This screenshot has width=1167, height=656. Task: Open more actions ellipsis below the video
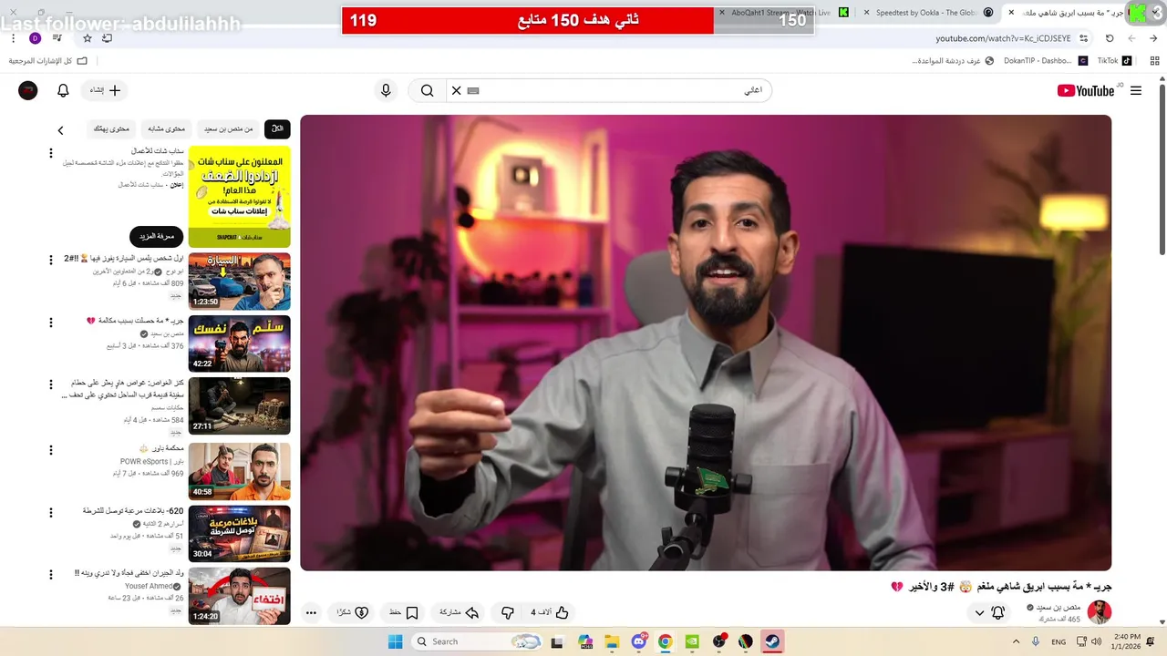point(311,612)
